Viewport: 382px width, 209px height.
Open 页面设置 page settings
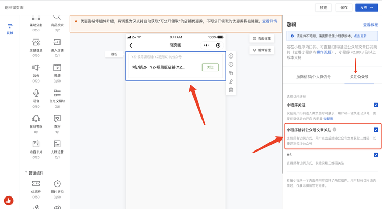point(262,39)
